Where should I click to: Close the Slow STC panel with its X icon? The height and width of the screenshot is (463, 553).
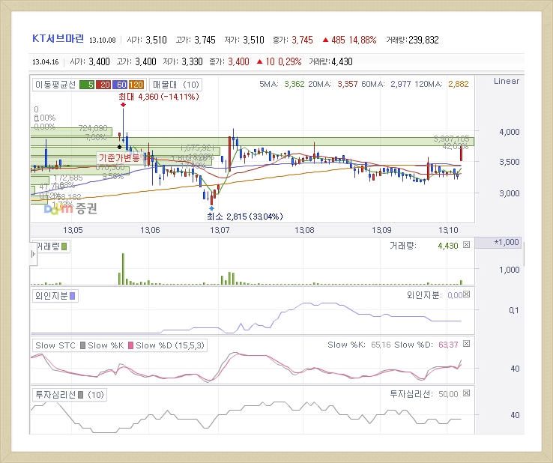(x=466, y=343)
